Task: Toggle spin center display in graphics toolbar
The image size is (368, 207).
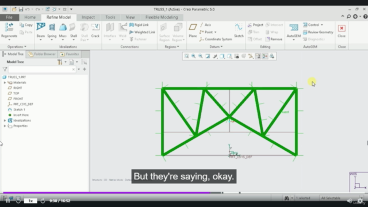Action: pos(265,56)
